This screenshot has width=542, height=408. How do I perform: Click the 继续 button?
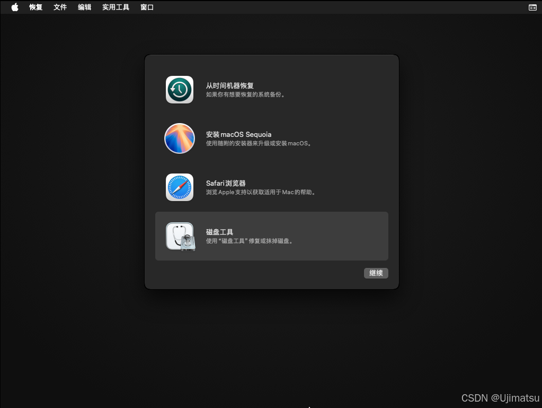[x=376, y=273]
